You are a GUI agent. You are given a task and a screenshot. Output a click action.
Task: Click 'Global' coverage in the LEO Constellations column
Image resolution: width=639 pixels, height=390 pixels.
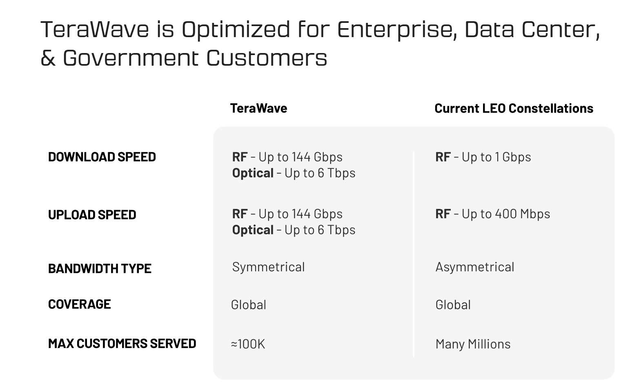[x=453, y=305]
